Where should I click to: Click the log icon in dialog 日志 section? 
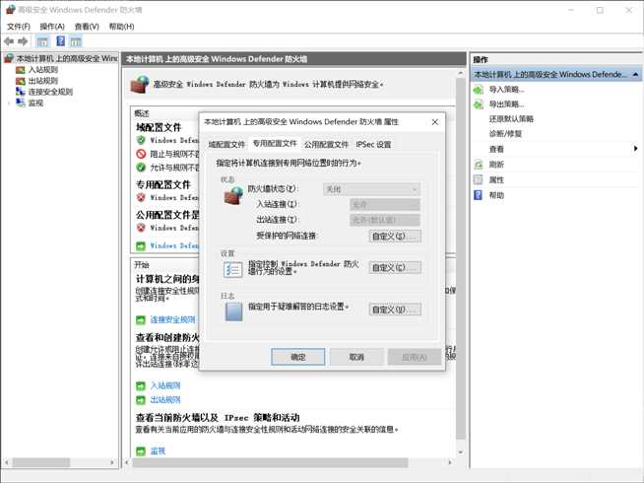point(233,311)
